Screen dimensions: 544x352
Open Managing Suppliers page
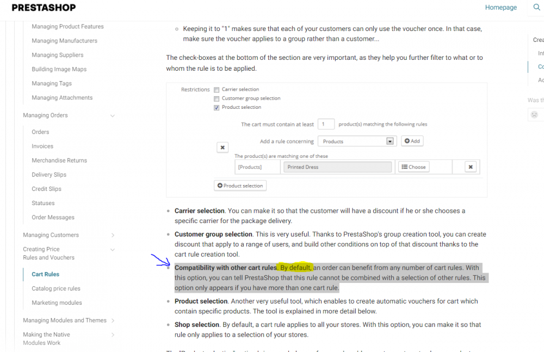(58, 55)
